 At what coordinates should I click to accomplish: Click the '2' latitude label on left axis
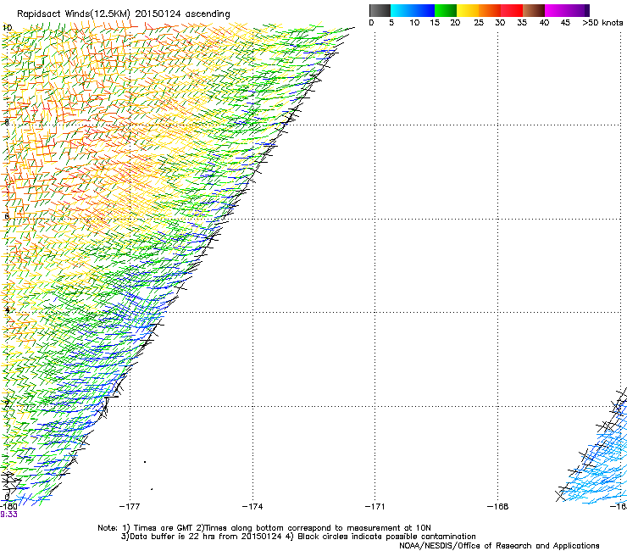[x=7, y=404]
